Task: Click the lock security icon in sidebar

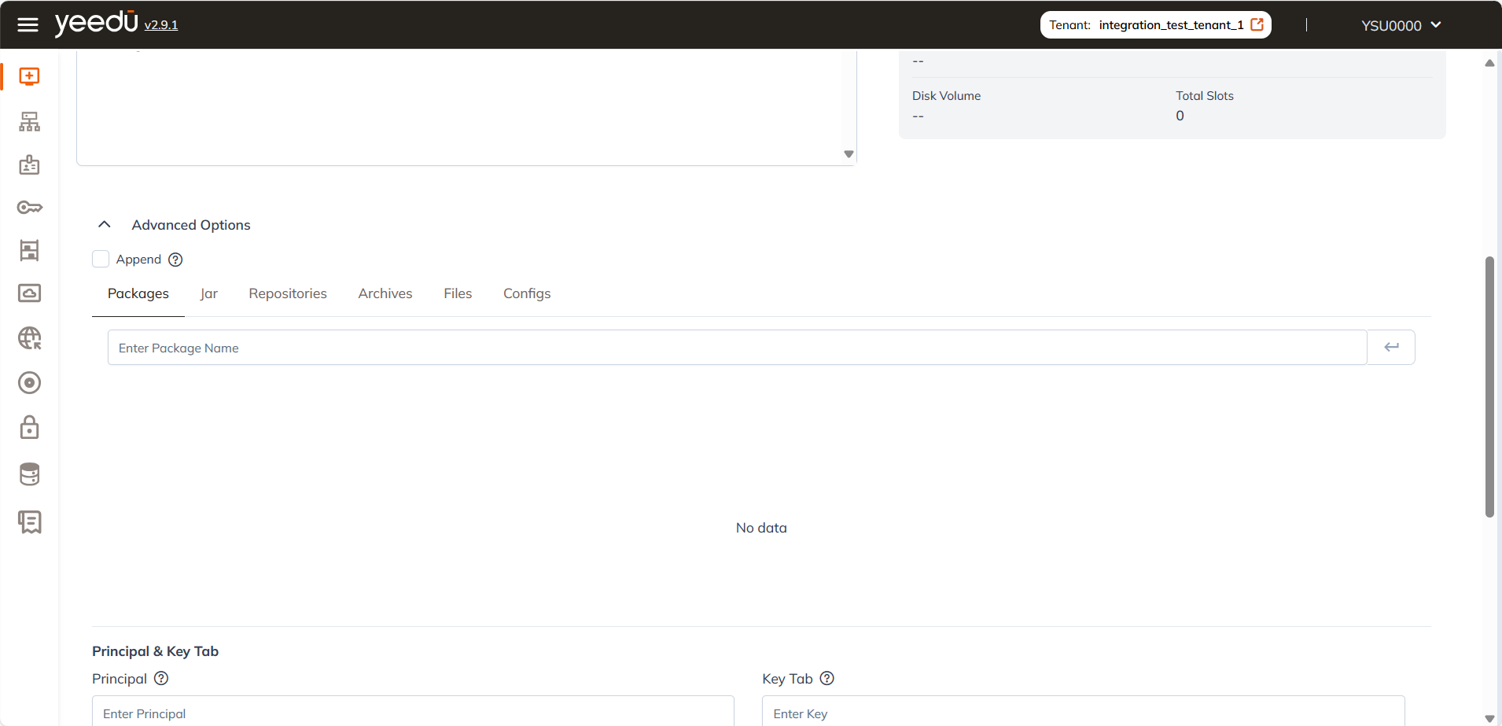Action: tap(28, 427)
